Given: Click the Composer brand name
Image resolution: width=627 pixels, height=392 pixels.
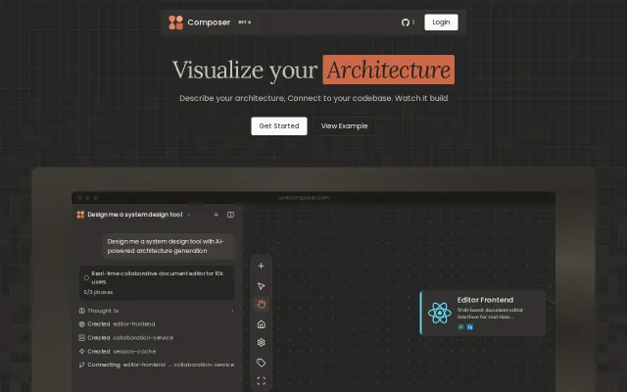Looking at the screenshot, I should (209, 23).
